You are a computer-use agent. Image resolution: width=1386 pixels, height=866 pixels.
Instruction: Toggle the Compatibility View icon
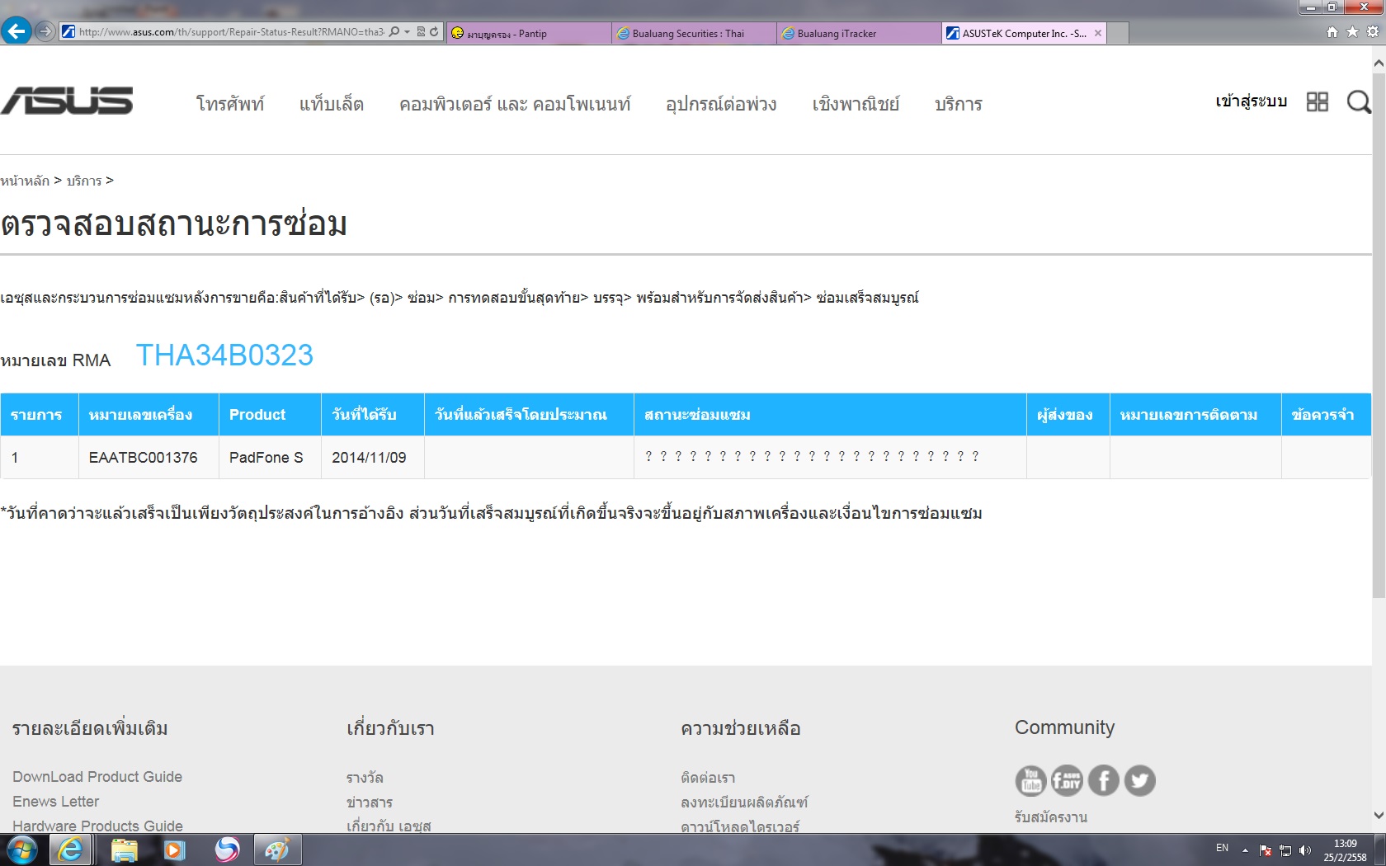(421, 32)
